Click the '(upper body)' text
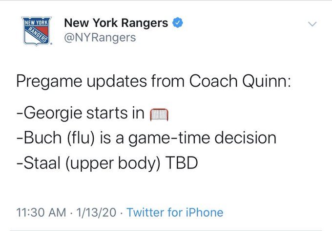332x231 pixels. (x=113, y=163)
